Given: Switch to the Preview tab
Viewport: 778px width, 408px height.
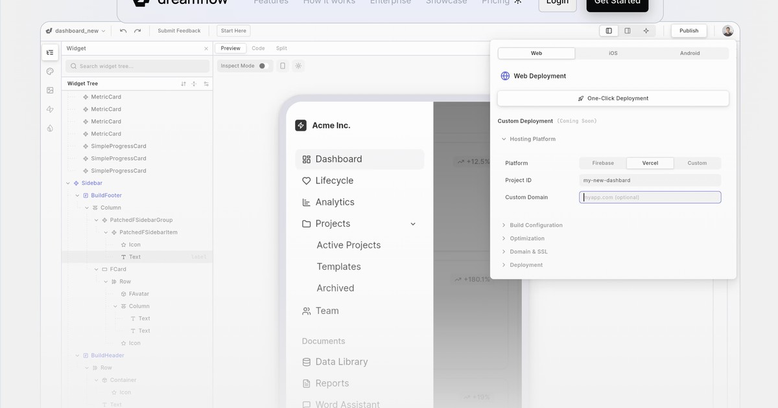Looking at the screenshot, I should click(x=231, y=49).
